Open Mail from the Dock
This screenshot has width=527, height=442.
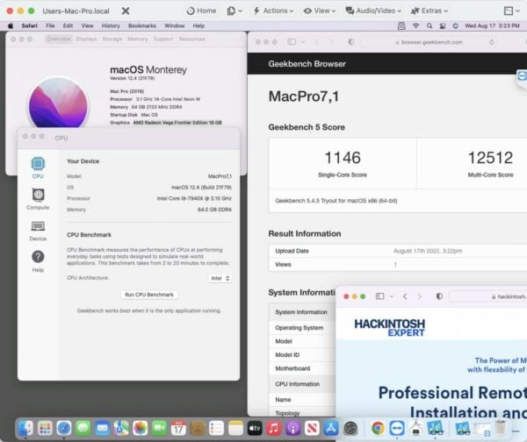tap(102, 428)
